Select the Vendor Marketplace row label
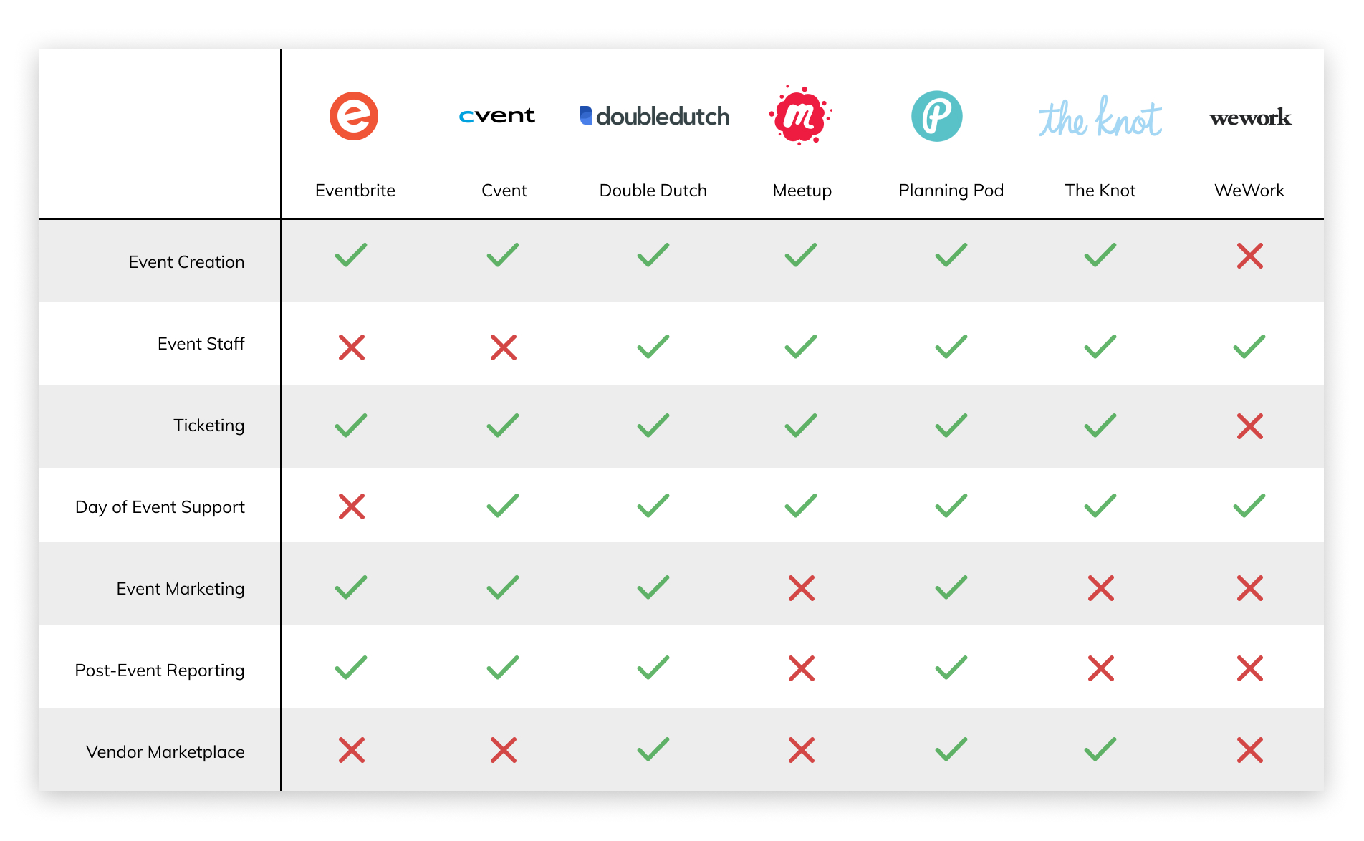 tap(165, 752)
